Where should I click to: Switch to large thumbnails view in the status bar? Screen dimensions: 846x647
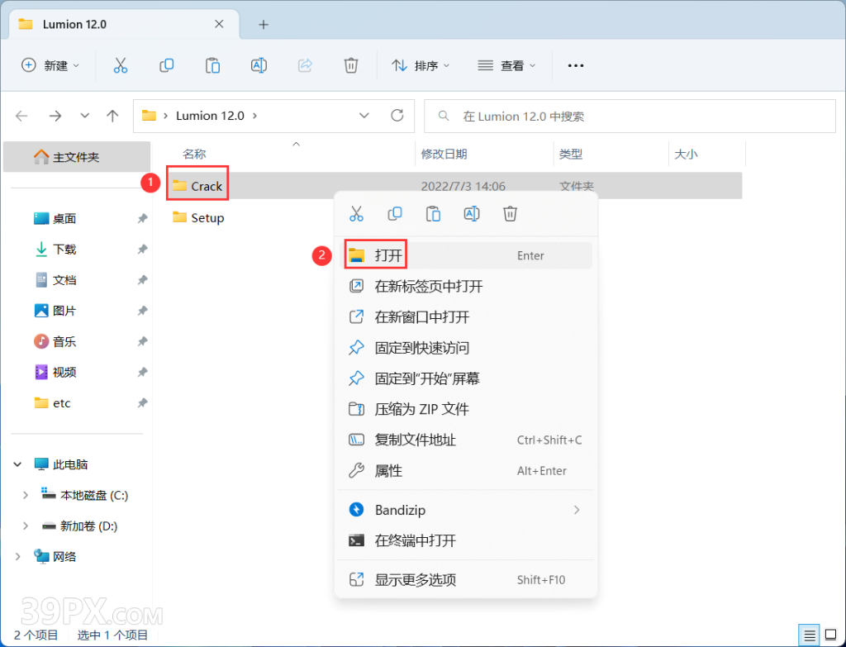(x=829, y=633)
